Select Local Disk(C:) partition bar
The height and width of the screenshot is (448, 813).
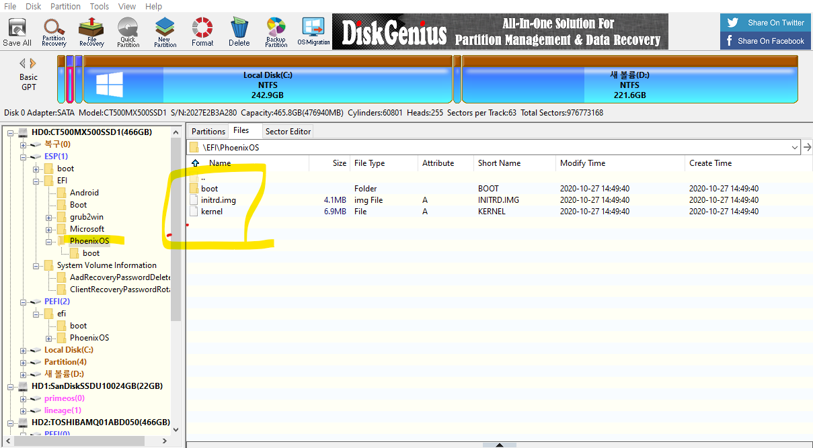268,79
